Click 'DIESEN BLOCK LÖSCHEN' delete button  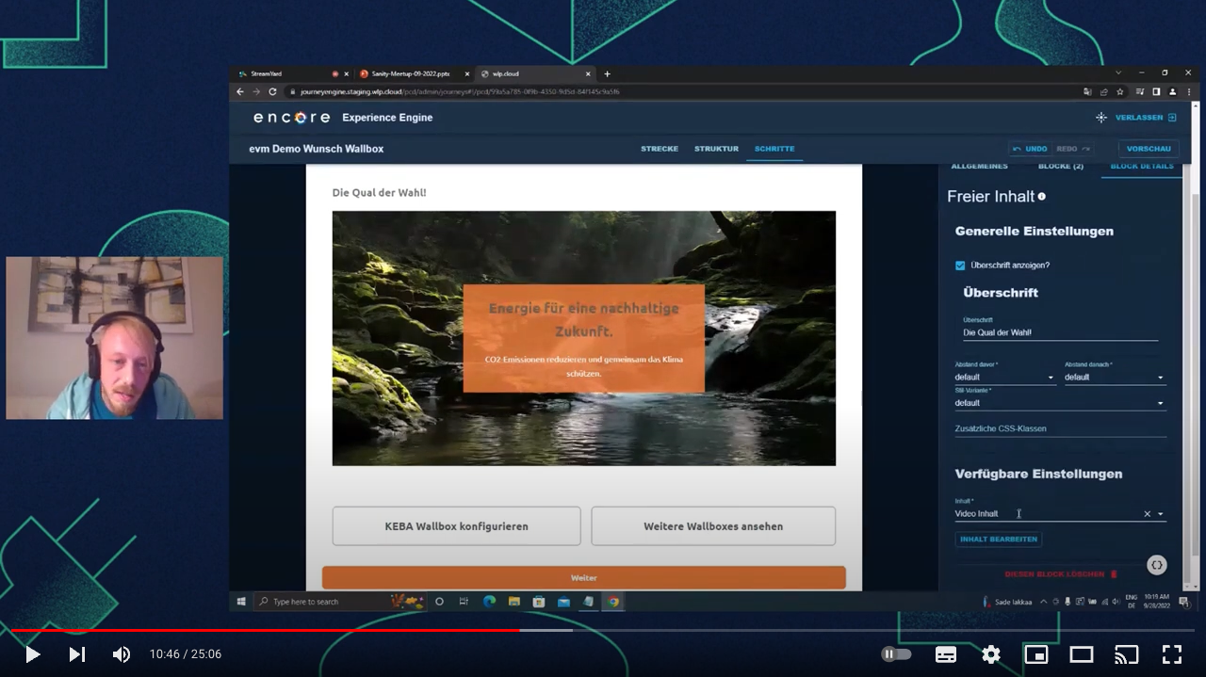pos(1061,574)
